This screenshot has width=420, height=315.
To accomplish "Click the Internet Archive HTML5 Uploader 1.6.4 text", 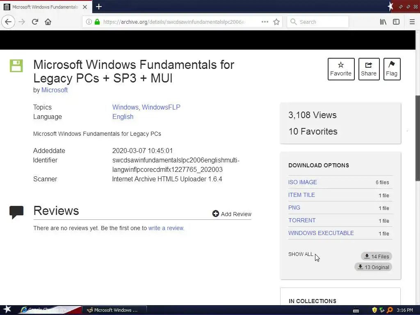I will coord(167,179).
